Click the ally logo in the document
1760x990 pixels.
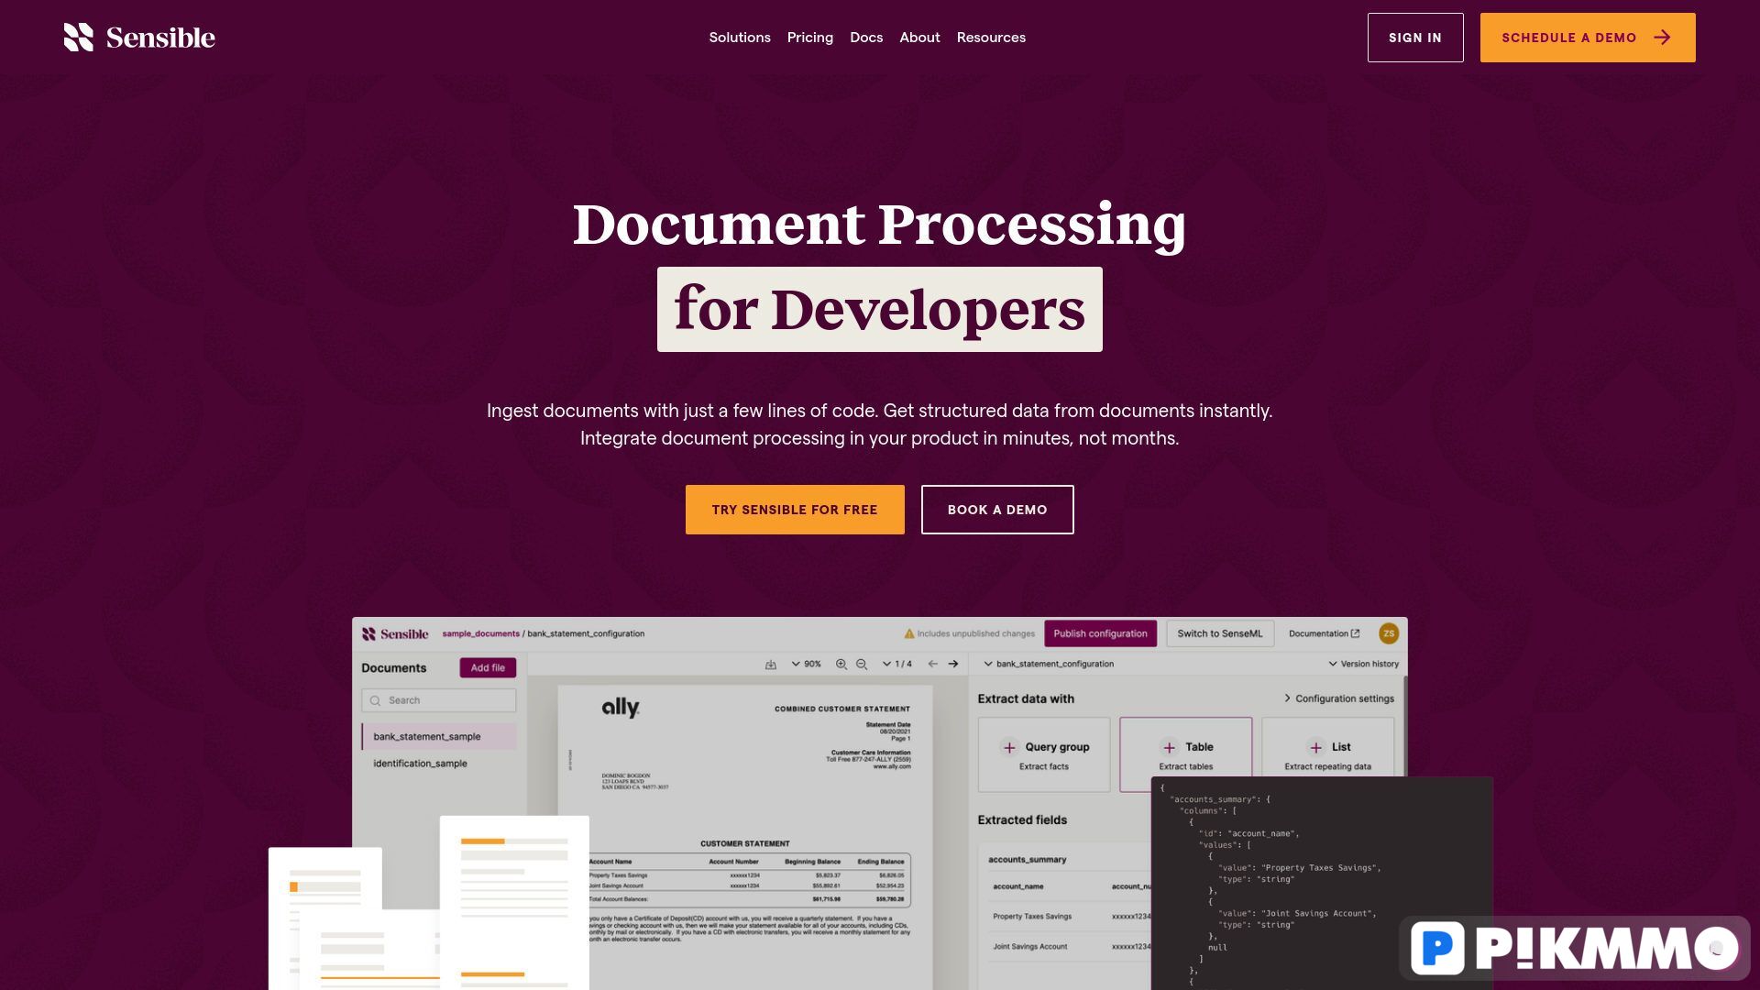pos(621,707)
